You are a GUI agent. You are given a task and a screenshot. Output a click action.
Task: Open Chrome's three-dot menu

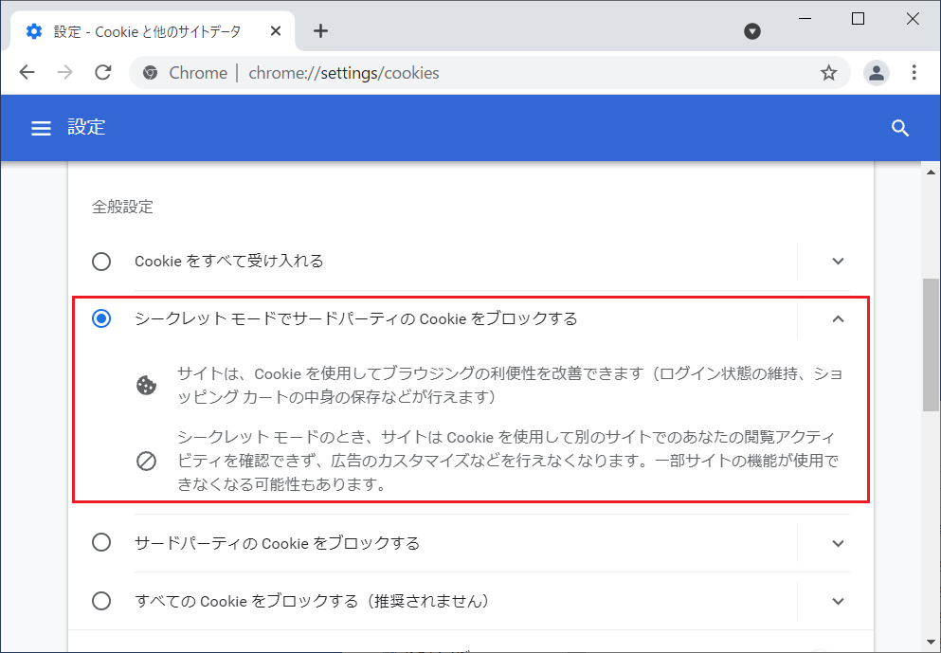tap(914, 73)
